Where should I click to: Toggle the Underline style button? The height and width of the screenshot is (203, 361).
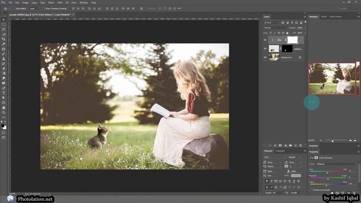coord(294,182)
